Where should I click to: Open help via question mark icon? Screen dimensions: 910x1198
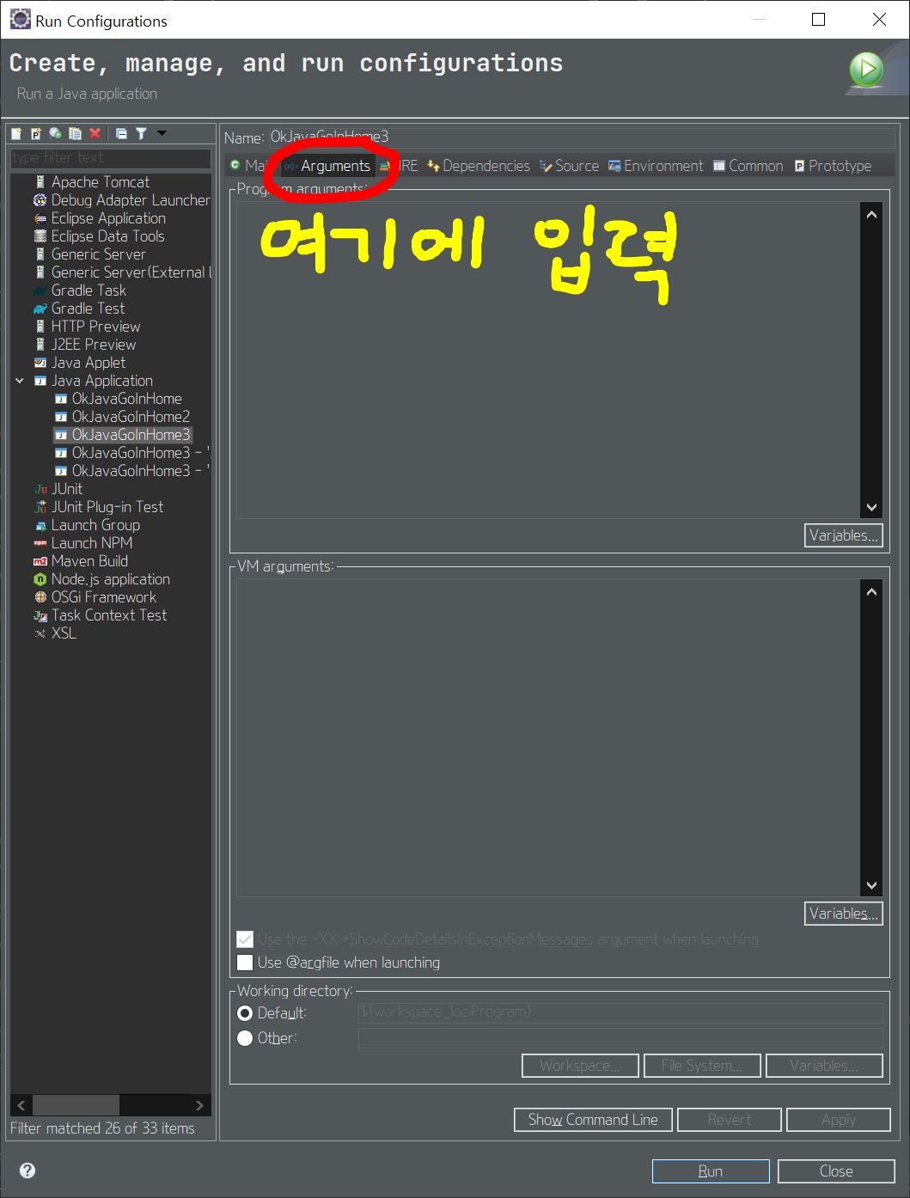point(27,1170)
